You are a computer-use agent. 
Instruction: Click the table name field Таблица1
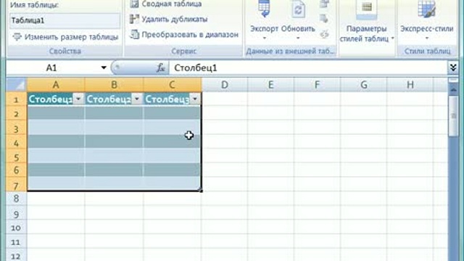coord(65,20)
